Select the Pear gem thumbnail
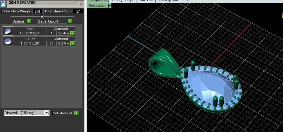Screen dimensions: 283x132 tap(8, 31)
